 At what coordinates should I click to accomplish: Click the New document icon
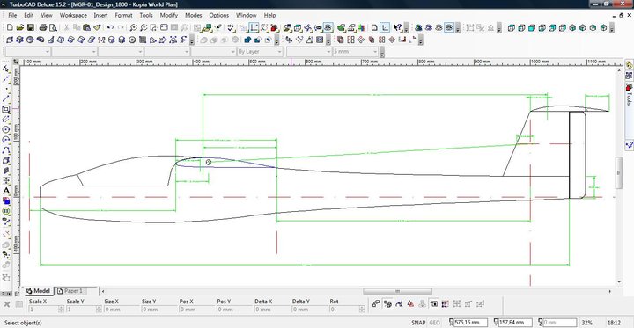click(10, 27)
